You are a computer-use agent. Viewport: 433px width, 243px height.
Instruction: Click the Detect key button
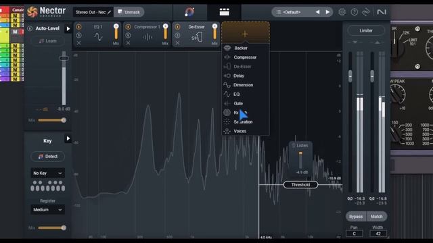click(x=47, y=156)
